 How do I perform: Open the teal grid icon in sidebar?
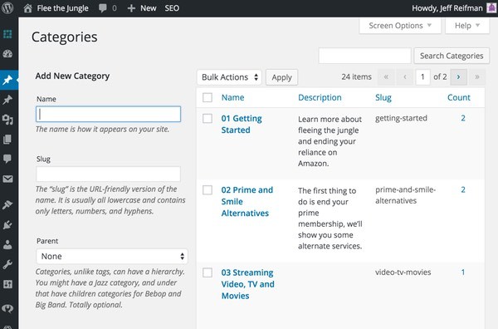pos(7,34)
